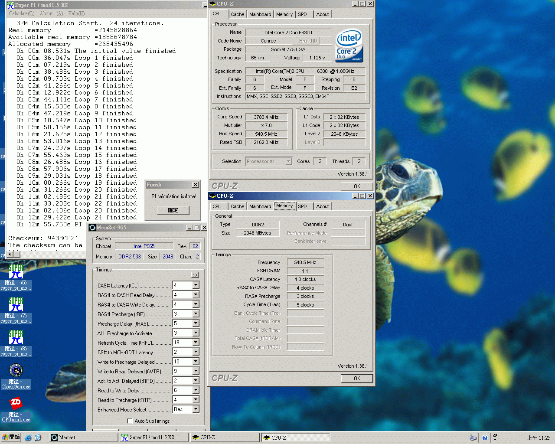Expand the Precharge Delay (tRAS) dropdown
This screenshot has height=444, width=555.
[x=196, y=323]
